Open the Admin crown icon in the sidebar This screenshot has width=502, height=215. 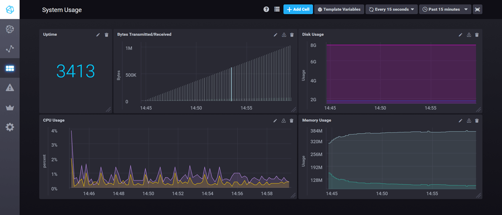pyautogui.click(x=10, y=107)
